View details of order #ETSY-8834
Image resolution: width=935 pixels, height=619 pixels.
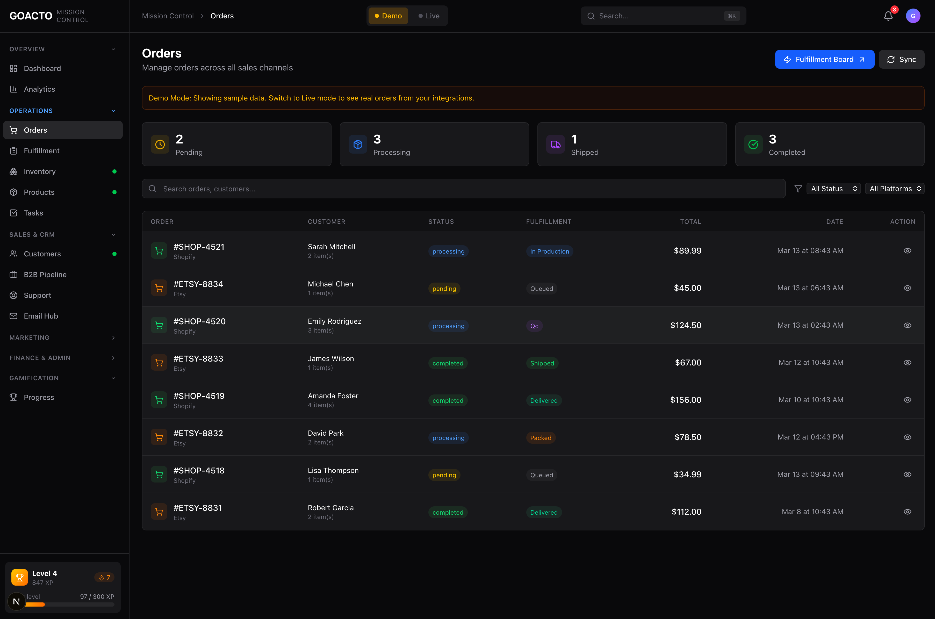click(x=907, y=288)
